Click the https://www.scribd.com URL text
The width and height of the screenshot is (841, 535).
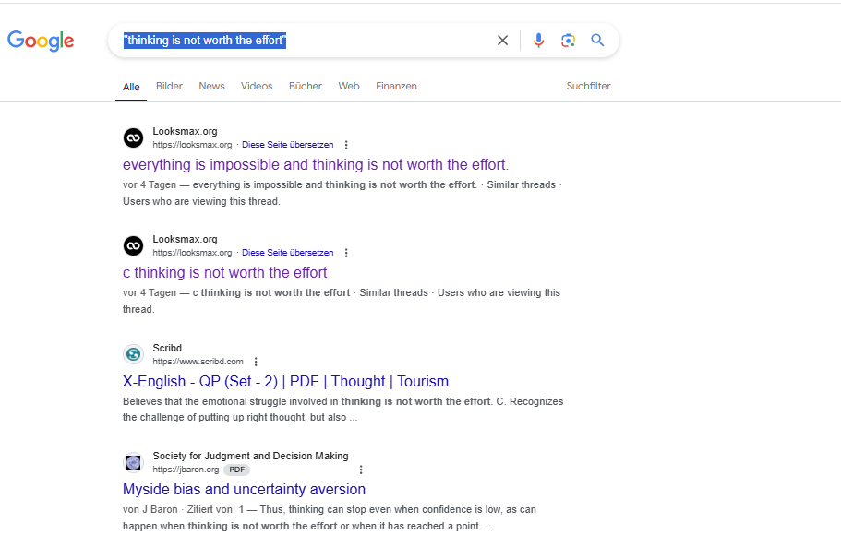click(198, 362)
